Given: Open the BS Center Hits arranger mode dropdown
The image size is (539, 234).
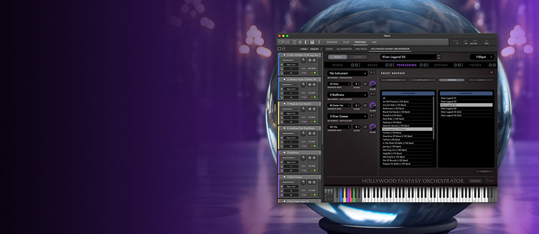Looking at the screenshot, I should [x=339, y=105].
